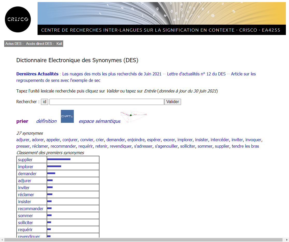Viewport: 289px width, 242px height.
Task: Click the id button next to Rechercher
Action: [45, 102]
